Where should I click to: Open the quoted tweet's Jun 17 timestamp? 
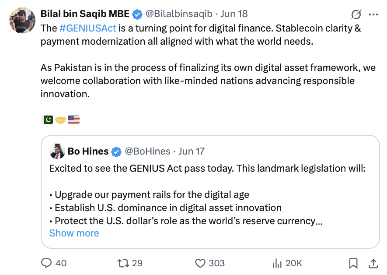click(x=192, y=152)
